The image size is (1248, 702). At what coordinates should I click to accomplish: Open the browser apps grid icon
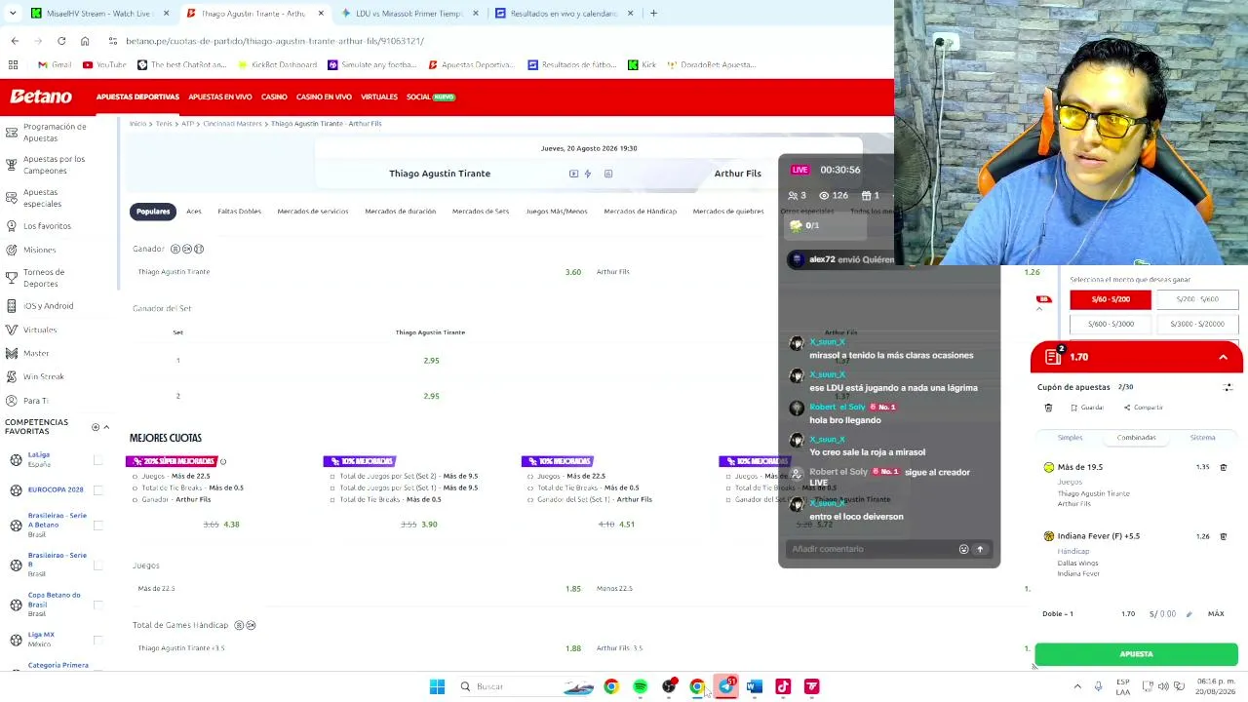coord(14,64)
